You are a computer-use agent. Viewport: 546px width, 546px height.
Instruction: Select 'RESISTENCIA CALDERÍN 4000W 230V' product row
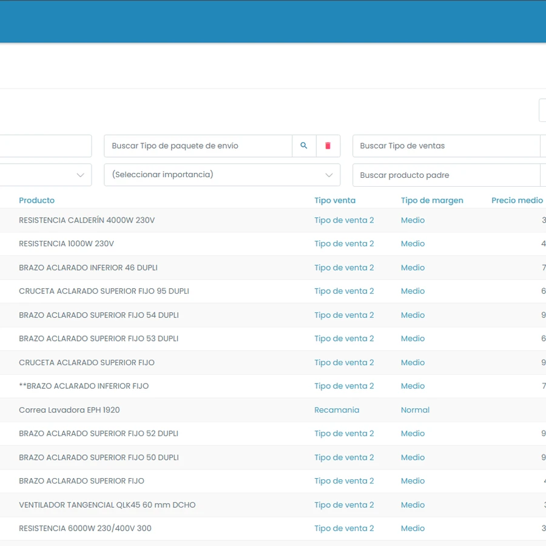click(x=273, y=220)
